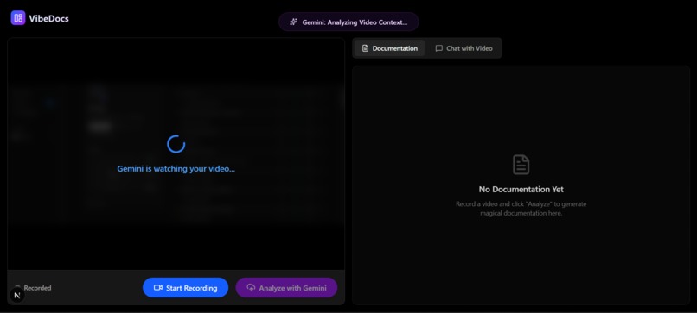This screenshot has width=697, height=313.
Task: Click the Gemini Analyzing Video Context status pill
Action: [348, 22]
